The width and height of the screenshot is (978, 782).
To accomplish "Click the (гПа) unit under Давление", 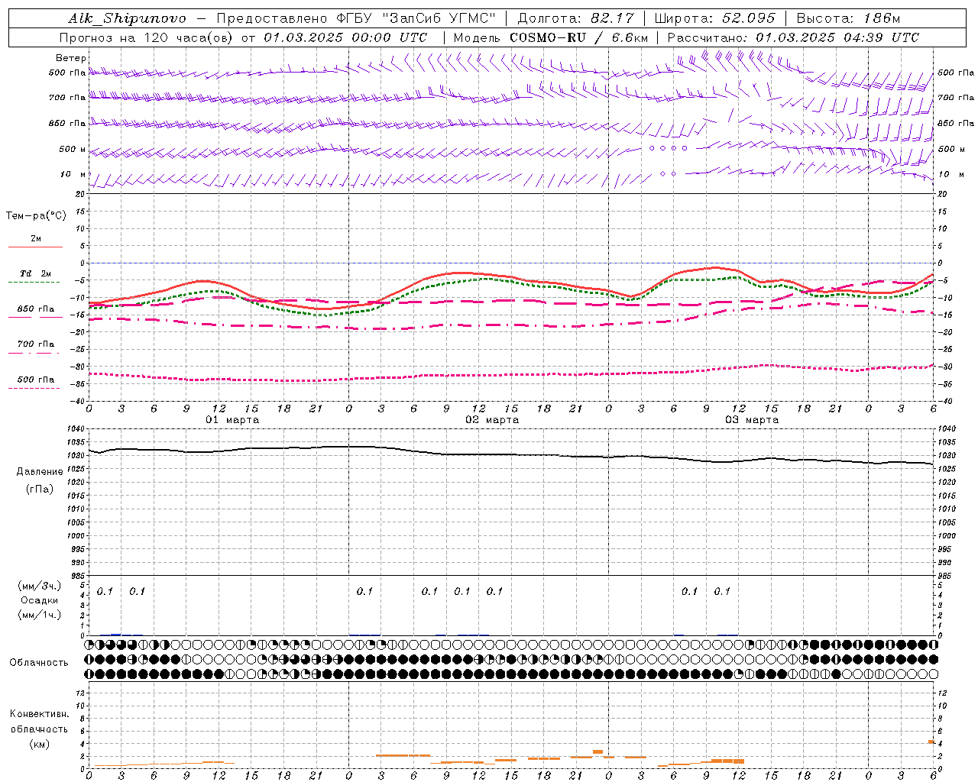I will (40, 489).
